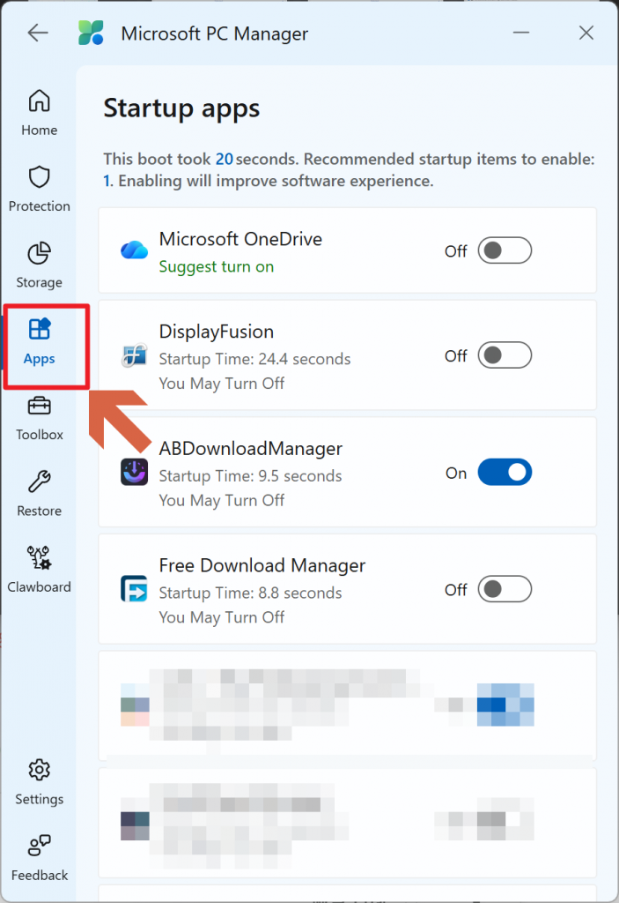Toggle the second blurred startup item switch
The height and width of the screenshot is (903, 619).
pyautogui.click(x=505, y=819)
